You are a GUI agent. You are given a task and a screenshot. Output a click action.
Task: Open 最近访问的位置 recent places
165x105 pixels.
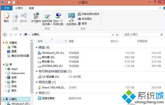pyautogui.click(x=18, y=56)
